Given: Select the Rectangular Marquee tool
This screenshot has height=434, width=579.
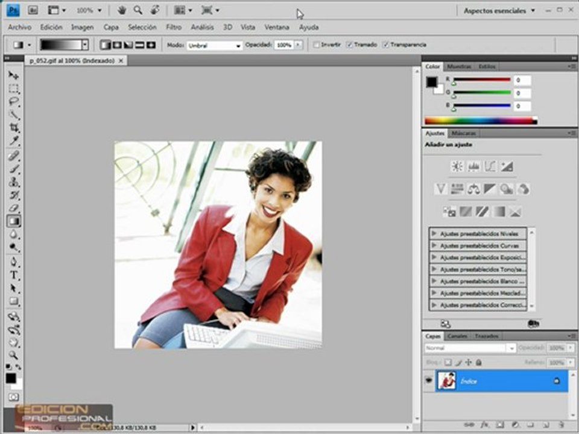Looking at the screenshot, I should point(14,89).
